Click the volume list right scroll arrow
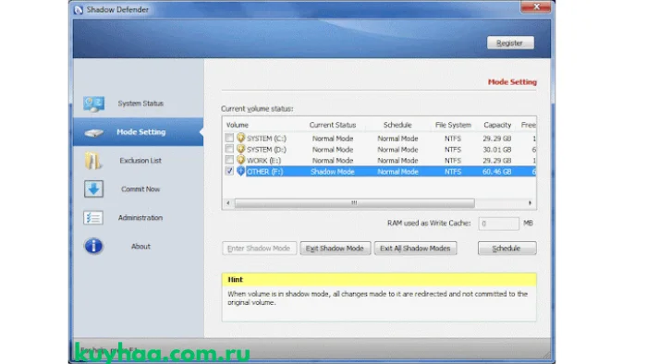This screenshot has height=364, width=647. pos(530,203)
